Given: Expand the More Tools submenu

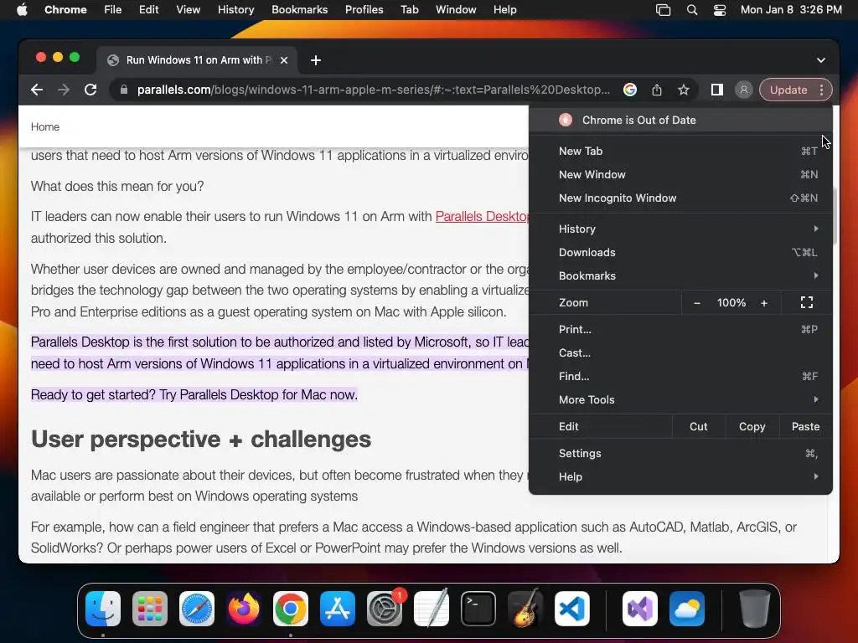Looking at the screenshot, I should point(680,399).
